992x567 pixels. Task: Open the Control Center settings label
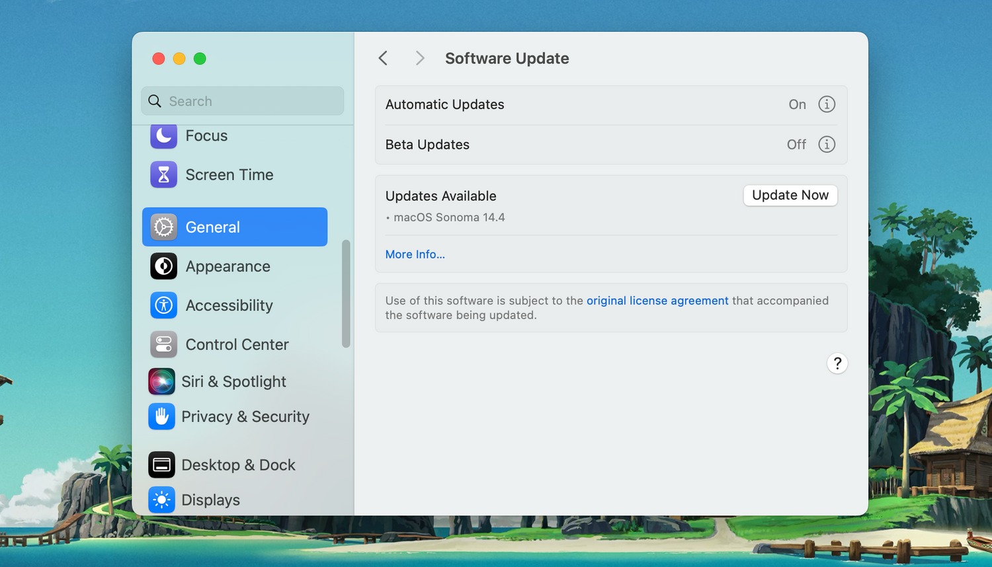(237, 344)
